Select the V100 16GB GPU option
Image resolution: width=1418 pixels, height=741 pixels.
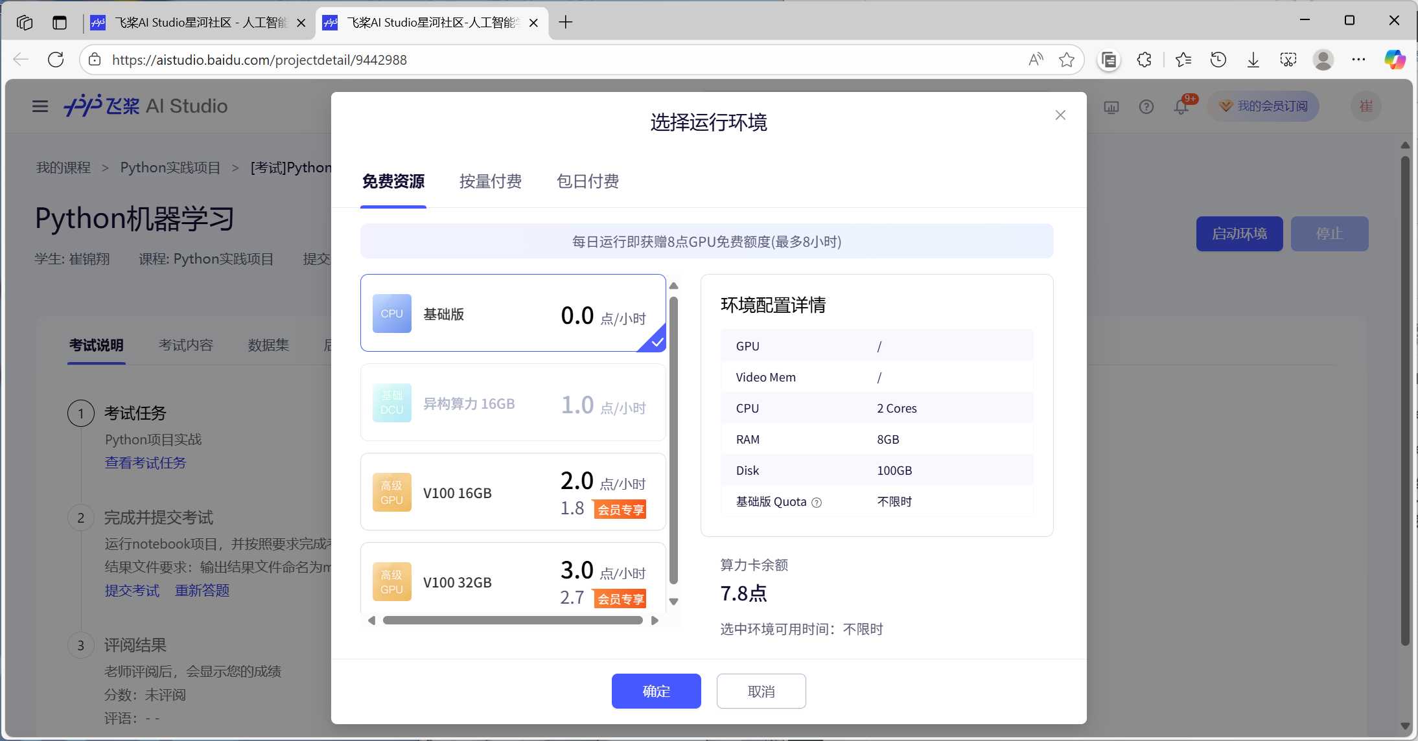513,492
